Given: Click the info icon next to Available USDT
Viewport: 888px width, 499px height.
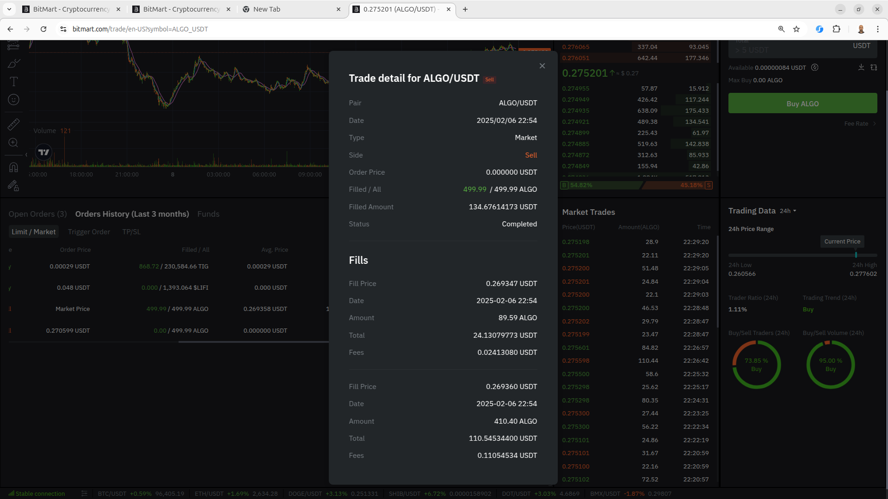Looking at the screenshot, I should click(814, 67).
